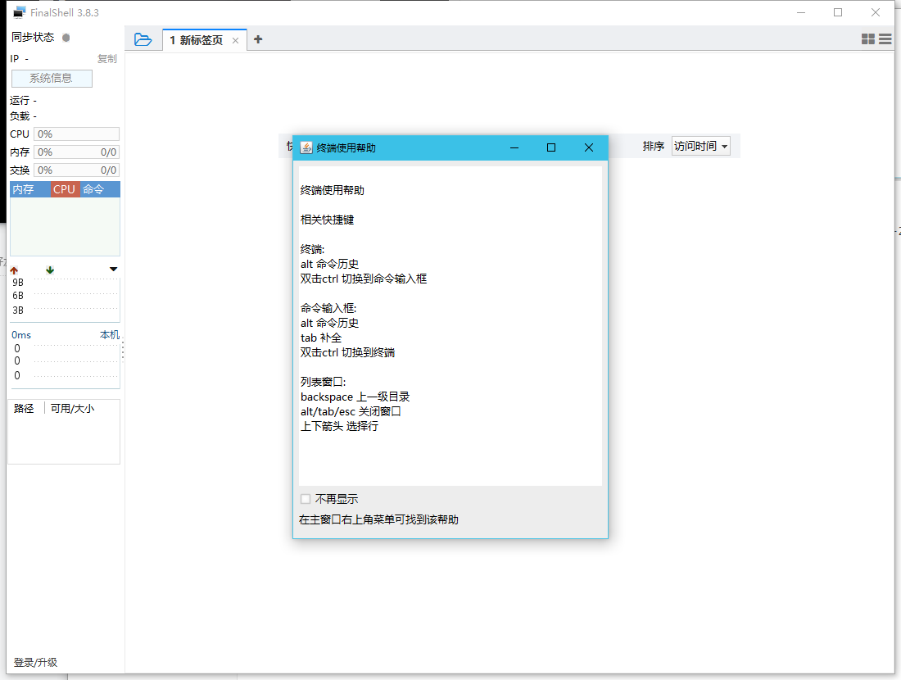Screen dimensions: 901x680
Task: Select the 1 新标签页 tab
Action: [197, 40]
